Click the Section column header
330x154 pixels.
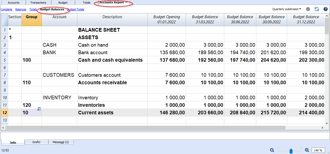(15, 19)
